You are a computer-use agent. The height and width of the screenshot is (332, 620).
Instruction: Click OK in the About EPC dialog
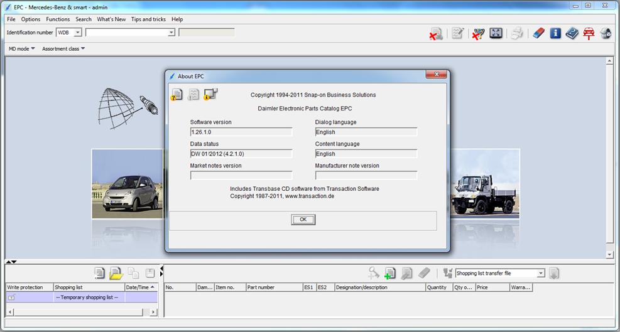tap(303, 220)
